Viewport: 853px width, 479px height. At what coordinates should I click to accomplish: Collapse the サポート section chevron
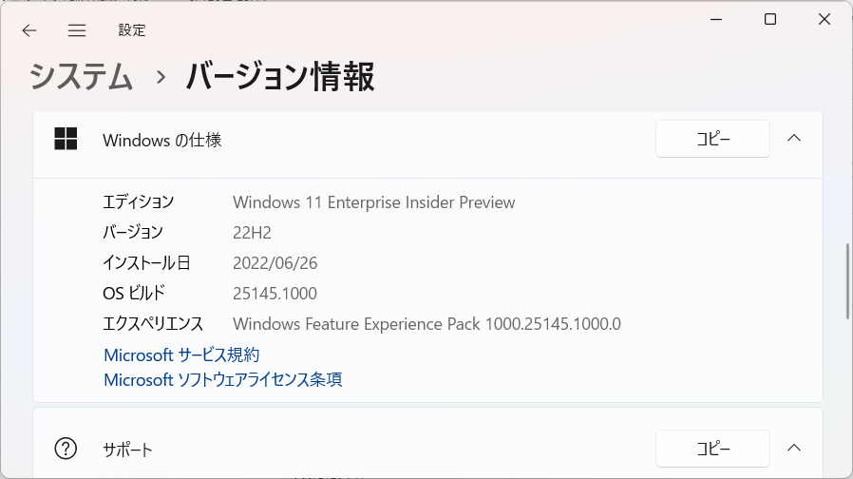click(795, 448)
